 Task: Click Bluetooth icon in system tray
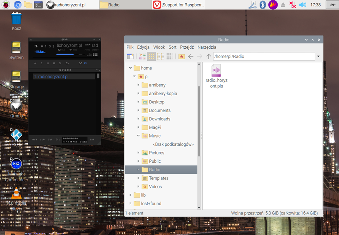point(262,5)
